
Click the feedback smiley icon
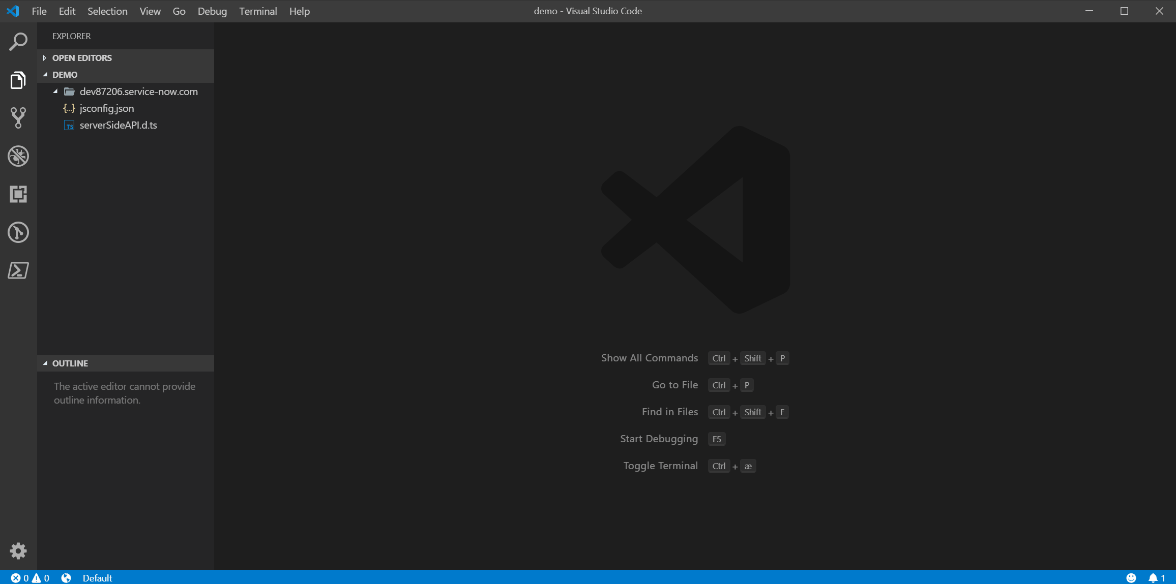tap(1131, 578)
